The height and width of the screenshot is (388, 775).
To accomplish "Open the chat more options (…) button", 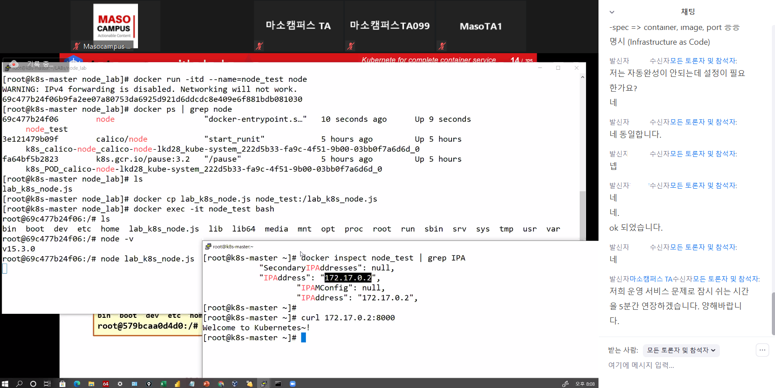I will 762,350.
